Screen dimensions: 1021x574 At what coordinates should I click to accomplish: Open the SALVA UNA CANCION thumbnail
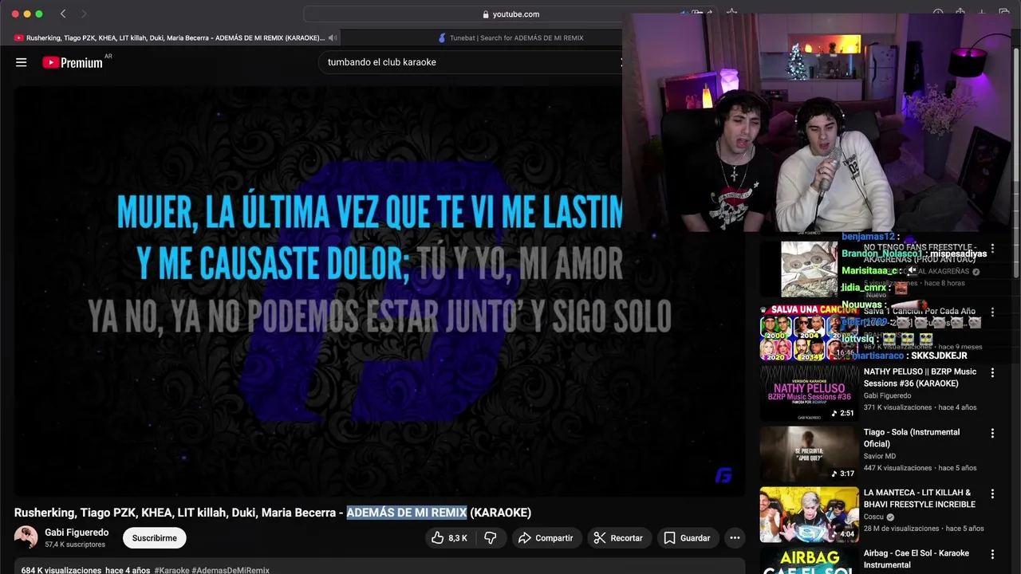click(x=809, y=332)
